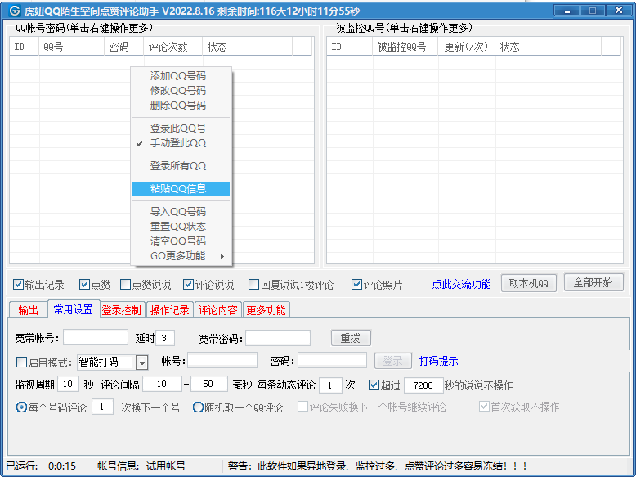Screen dimensions: 636x477
Task: Switch to 登录控制 tab
Action: [121, 310]
